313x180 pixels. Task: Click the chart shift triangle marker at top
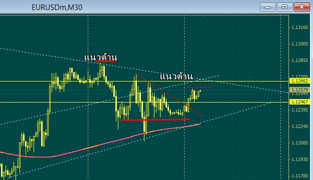[x=204, y=16]
